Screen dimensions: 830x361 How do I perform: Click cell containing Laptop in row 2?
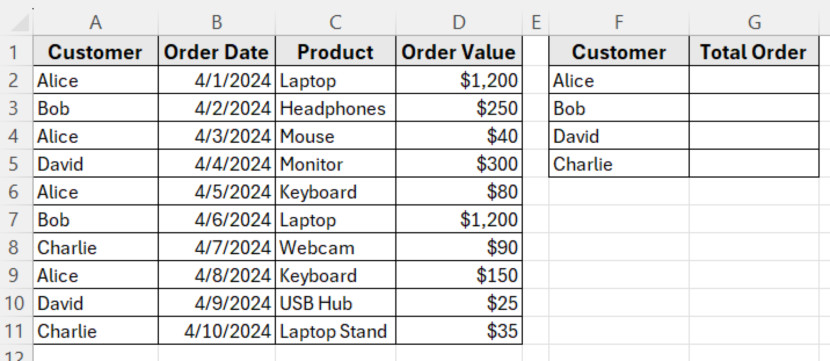click(335, 80)
